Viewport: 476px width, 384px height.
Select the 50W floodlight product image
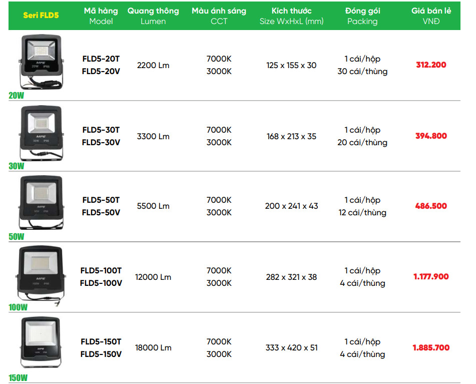click(x=42, y=202)
